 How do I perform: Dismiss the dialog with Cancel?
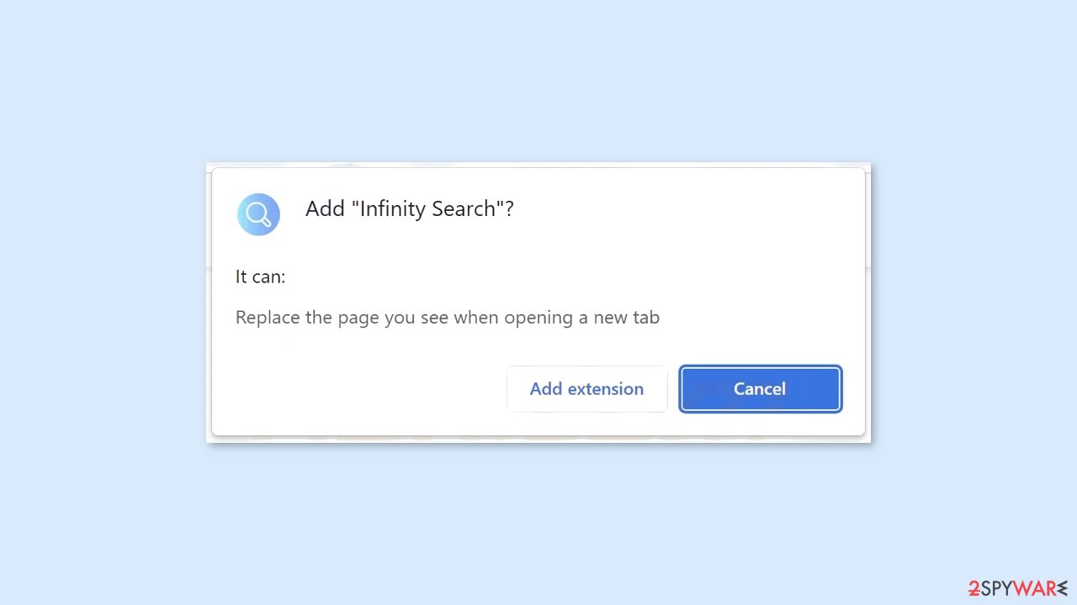[760, 389]
